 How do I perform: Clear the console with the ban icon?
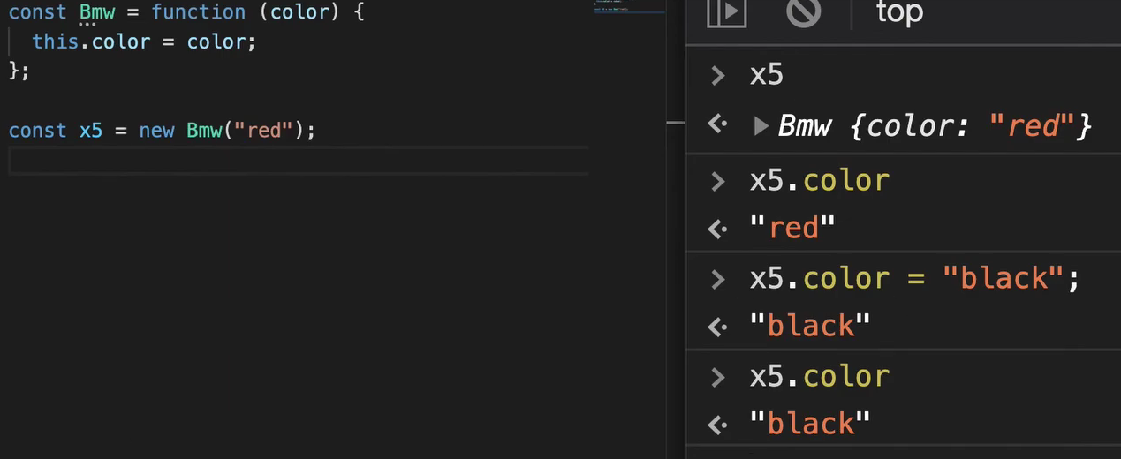(803, 12)
